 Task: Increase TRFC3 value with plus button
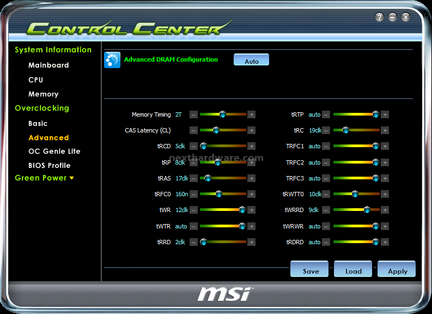pyautogui.click(x=385, y=178)
